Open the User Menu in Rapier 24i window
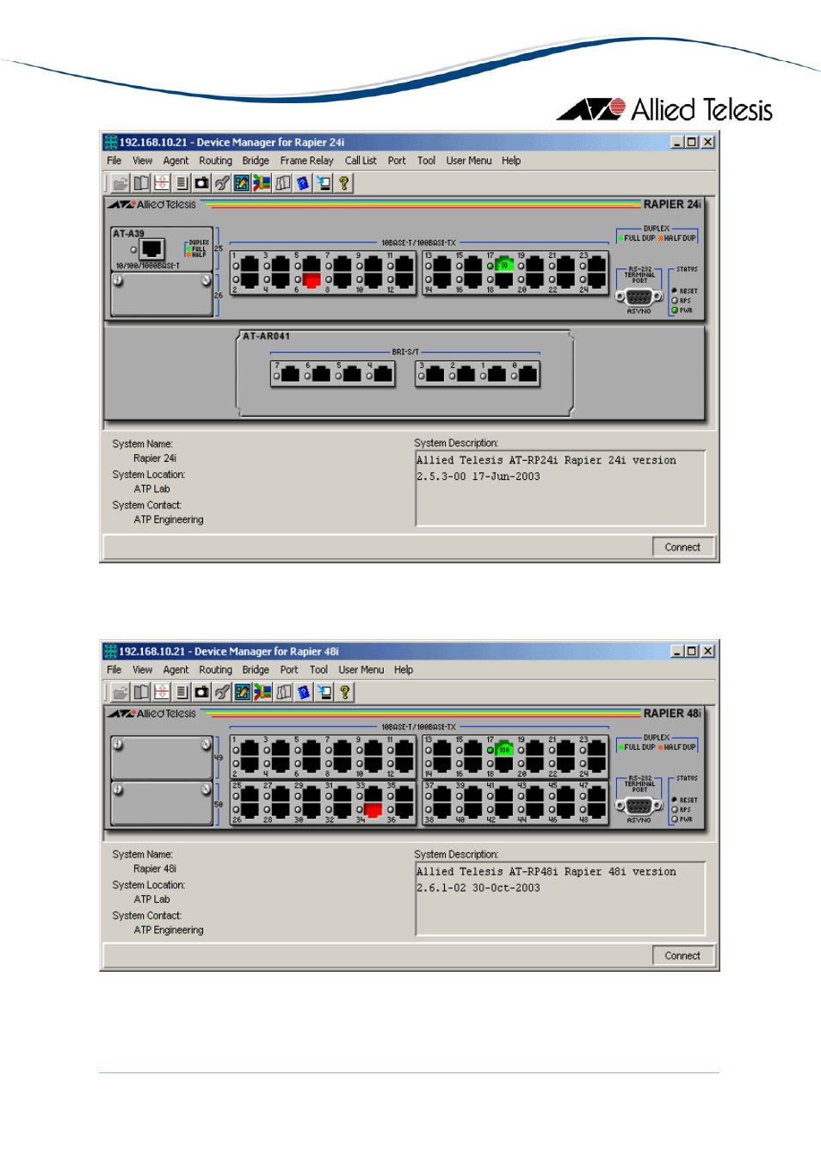821x1161 pixels. pos(469,161)
